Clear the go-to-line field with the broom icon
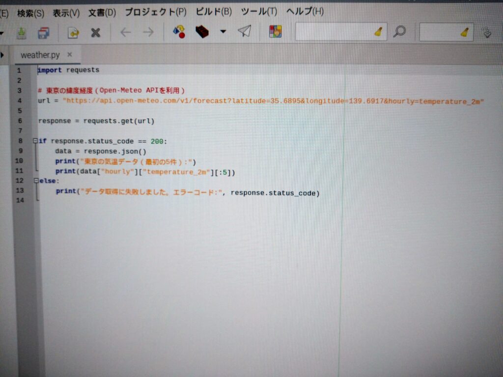This screenshot has width=503, height=377. click(465, 32)
